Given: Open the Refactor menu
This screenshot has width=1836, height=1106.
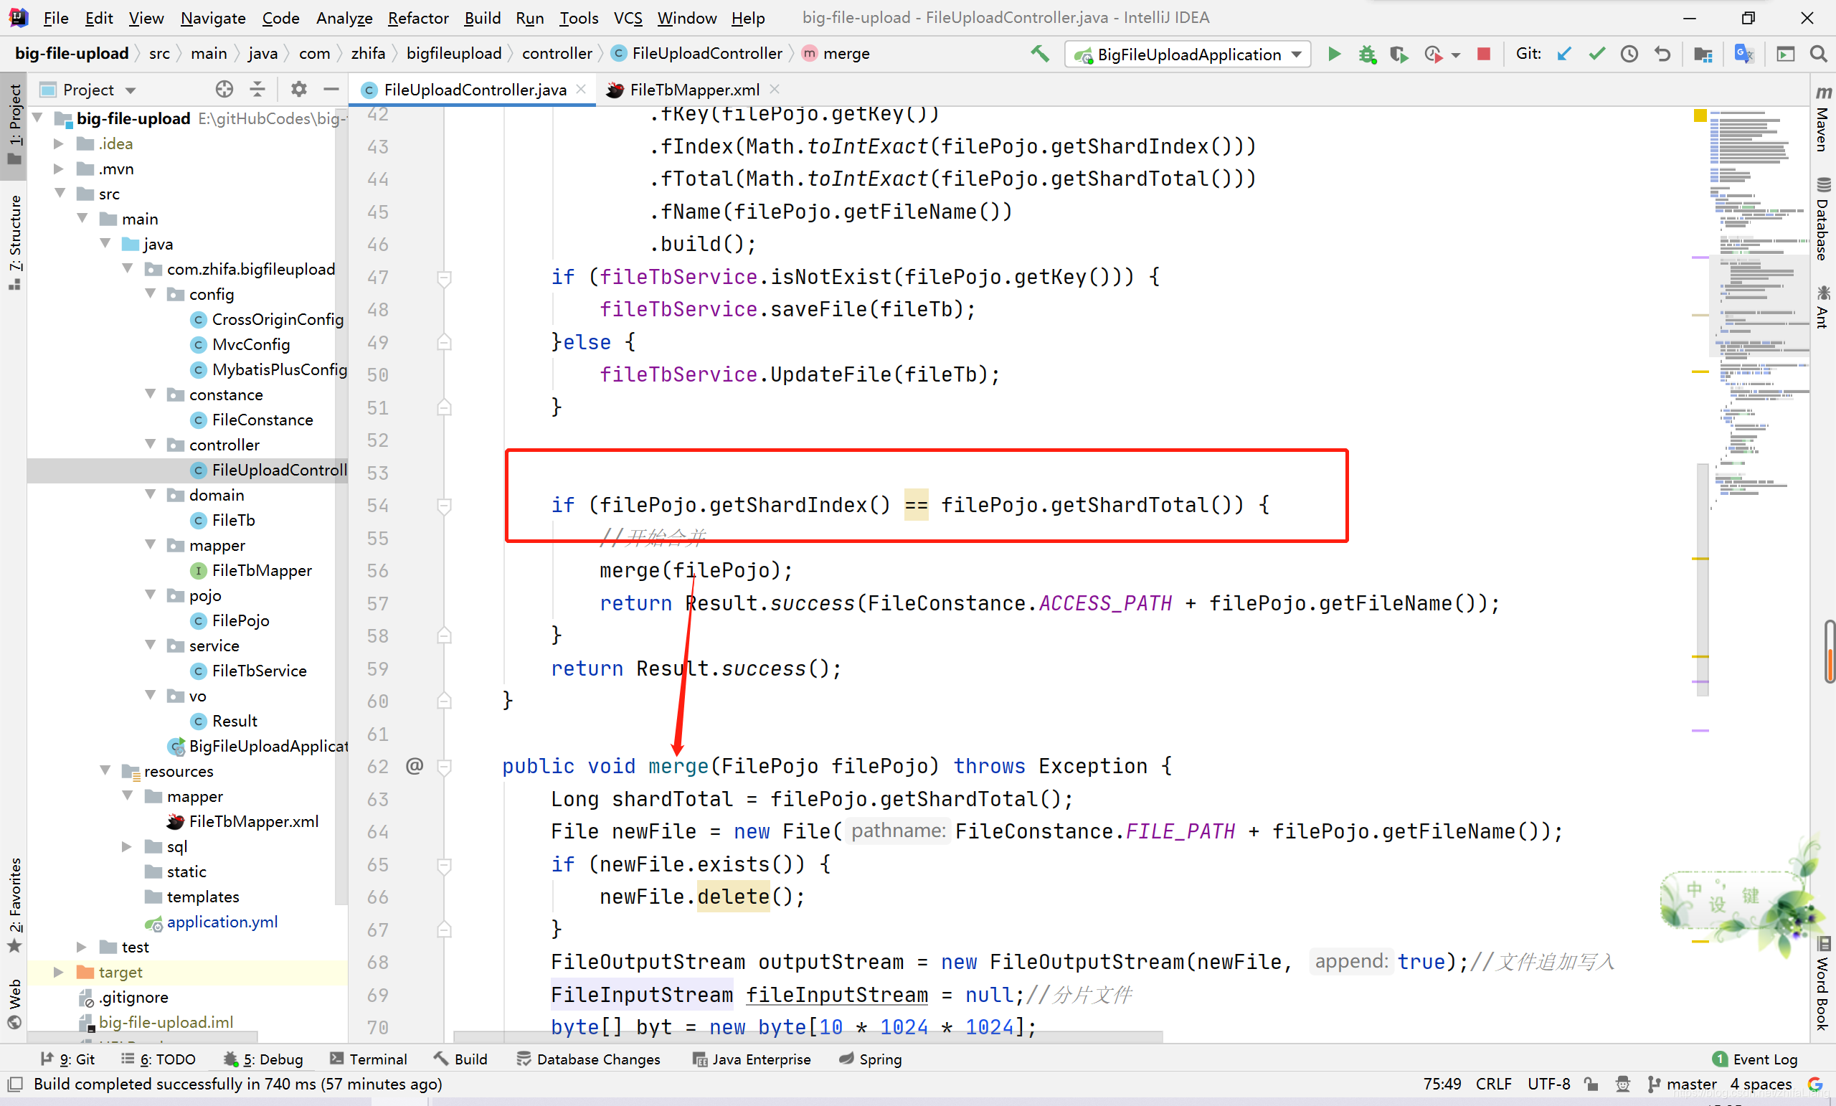Looking at the screenshot, I should [417, 18].
